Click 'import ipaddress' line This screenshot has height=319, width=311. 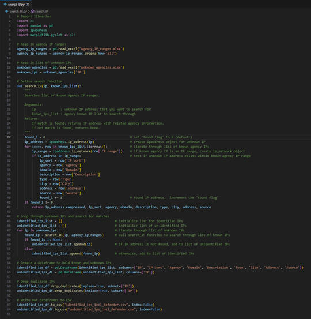32,31
